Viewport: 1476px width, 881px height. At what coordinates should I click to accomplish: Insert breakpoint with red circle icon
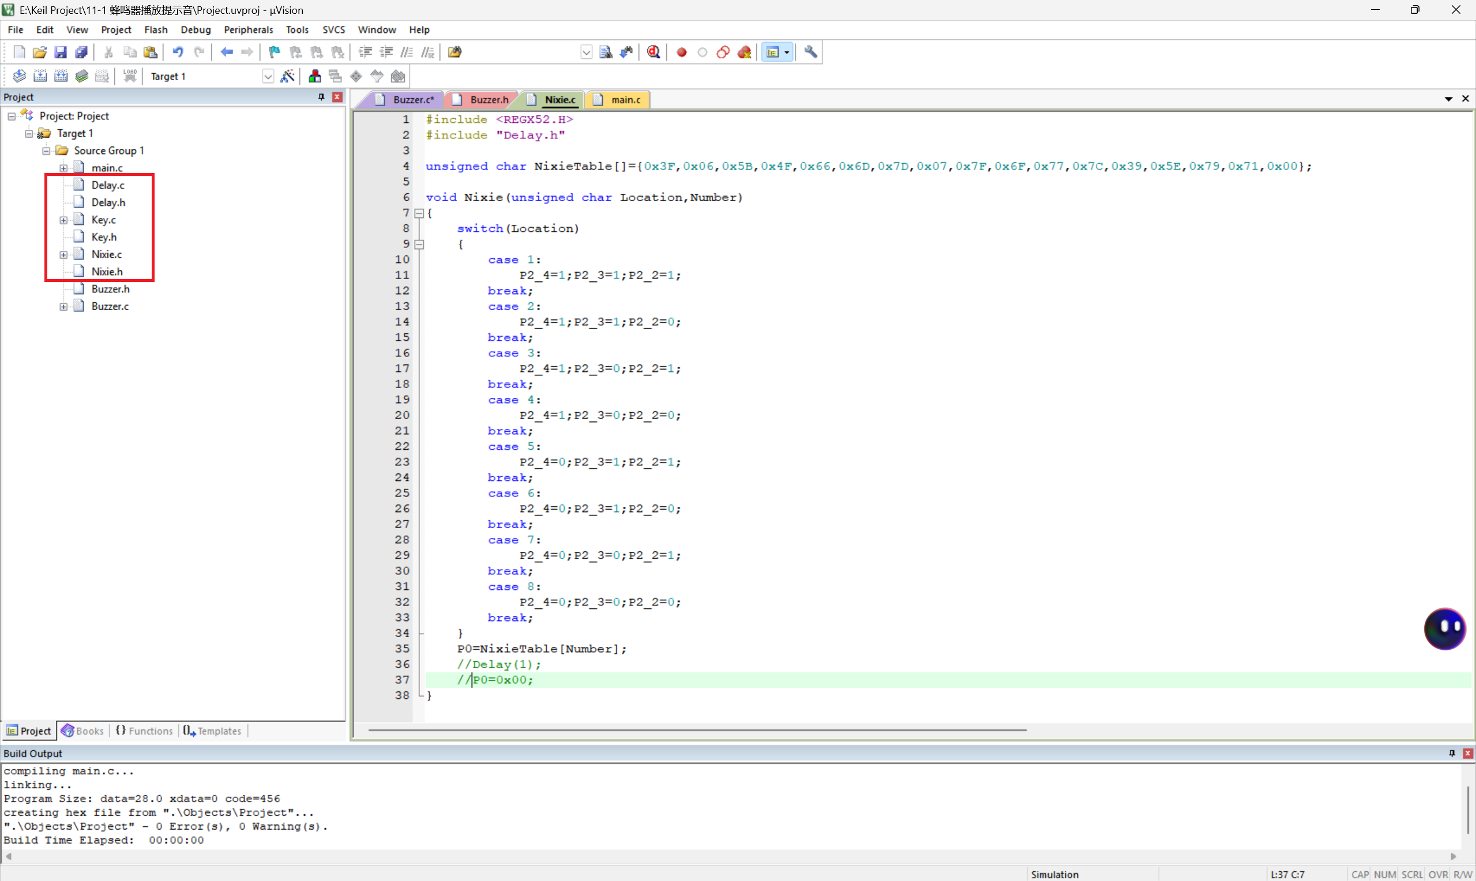click(682, 52)
